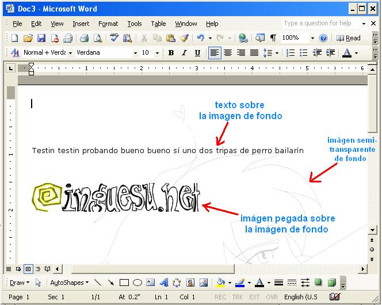This screenshot has height=305, width=382.
Task: Toggle Bold formatting
Action: (171, 52)
